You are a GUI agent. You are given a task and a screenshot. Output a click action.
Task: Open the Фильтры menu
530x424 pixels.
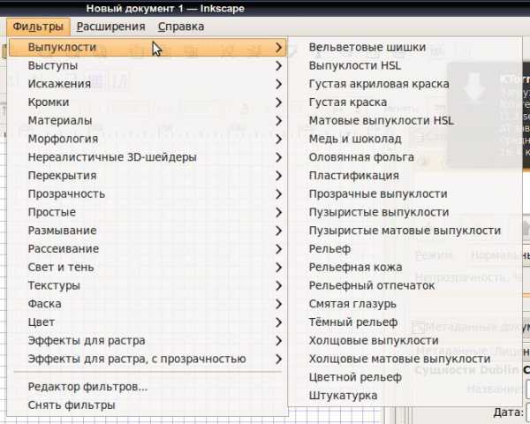38,26
